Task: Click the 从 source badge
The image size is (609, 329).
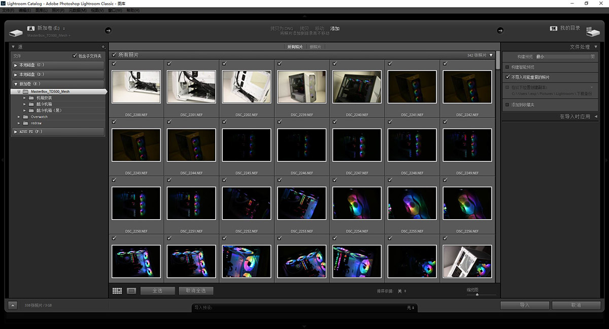Action: pyautogui.click(x=30, y=28)
